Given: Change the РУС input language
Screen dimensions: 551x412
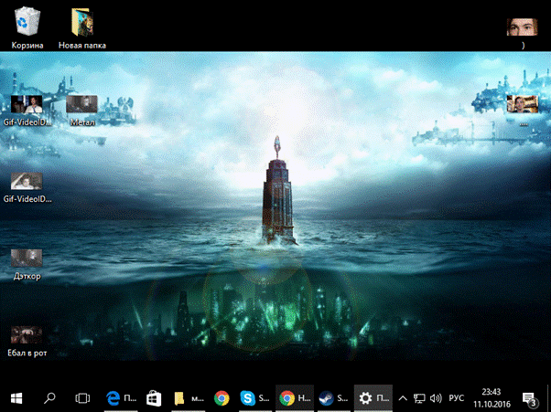Looking at the screenshot, I should coord(457,398).
